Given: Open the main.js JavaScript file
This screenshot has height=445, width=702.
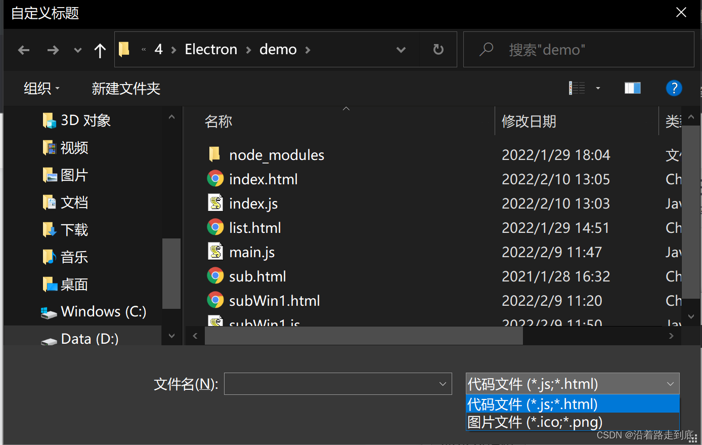Looking at the screenshot, I should coord(252,252).
